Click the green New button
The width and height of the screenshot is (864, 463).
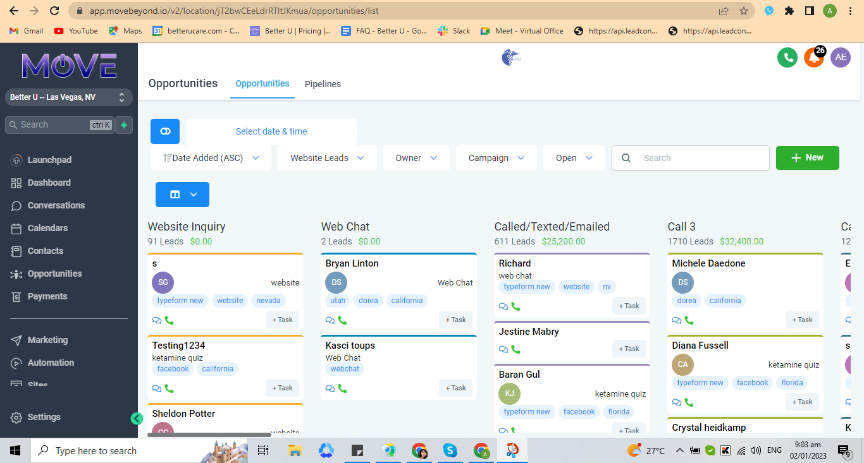tap(808, 158)
